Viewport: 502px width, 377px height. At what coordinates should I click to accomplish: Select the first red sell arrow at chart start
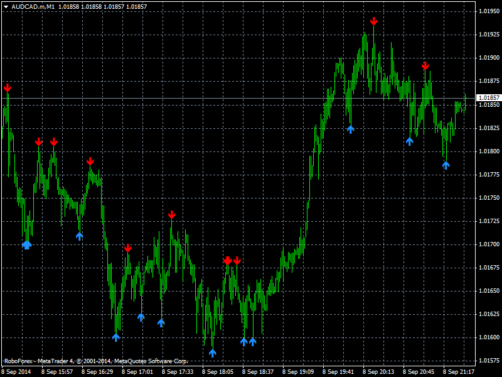click(x=8, y=88)
